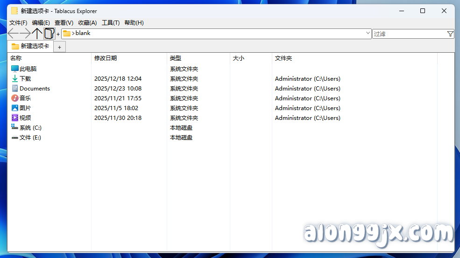Select the 下载 folder name

click(25, 78)
